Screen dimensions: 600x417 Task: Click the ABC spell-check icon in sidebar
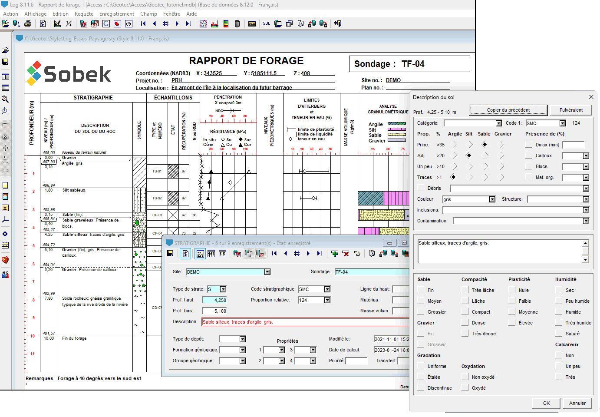5,275
